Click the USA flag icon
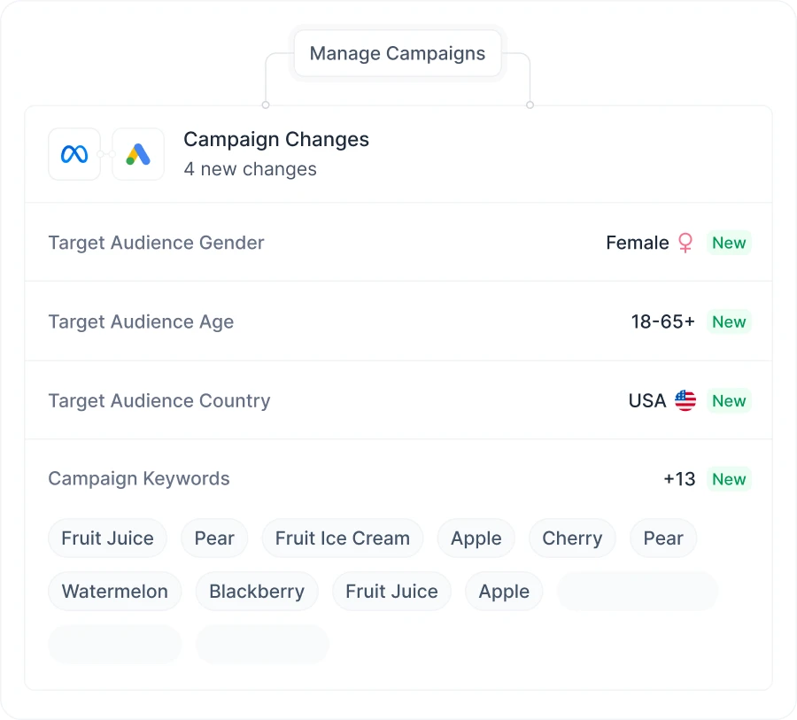 685,400
